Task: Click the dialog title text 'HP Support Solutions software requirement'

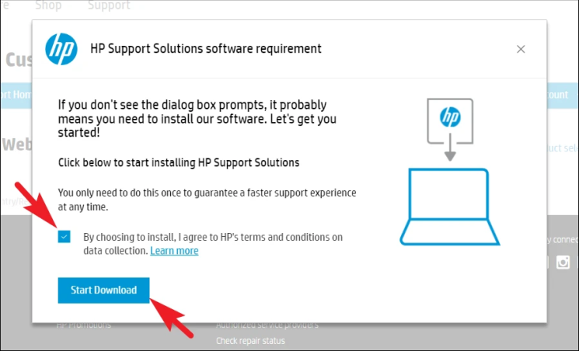Action: 206,49
